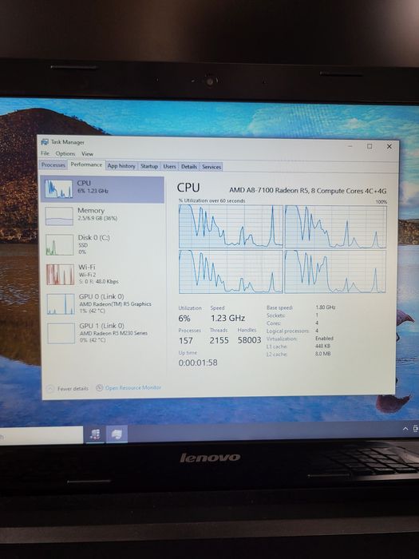Select the CPU performance entry
The height and width of the screenshot is (559, 419).
(103, 189)
